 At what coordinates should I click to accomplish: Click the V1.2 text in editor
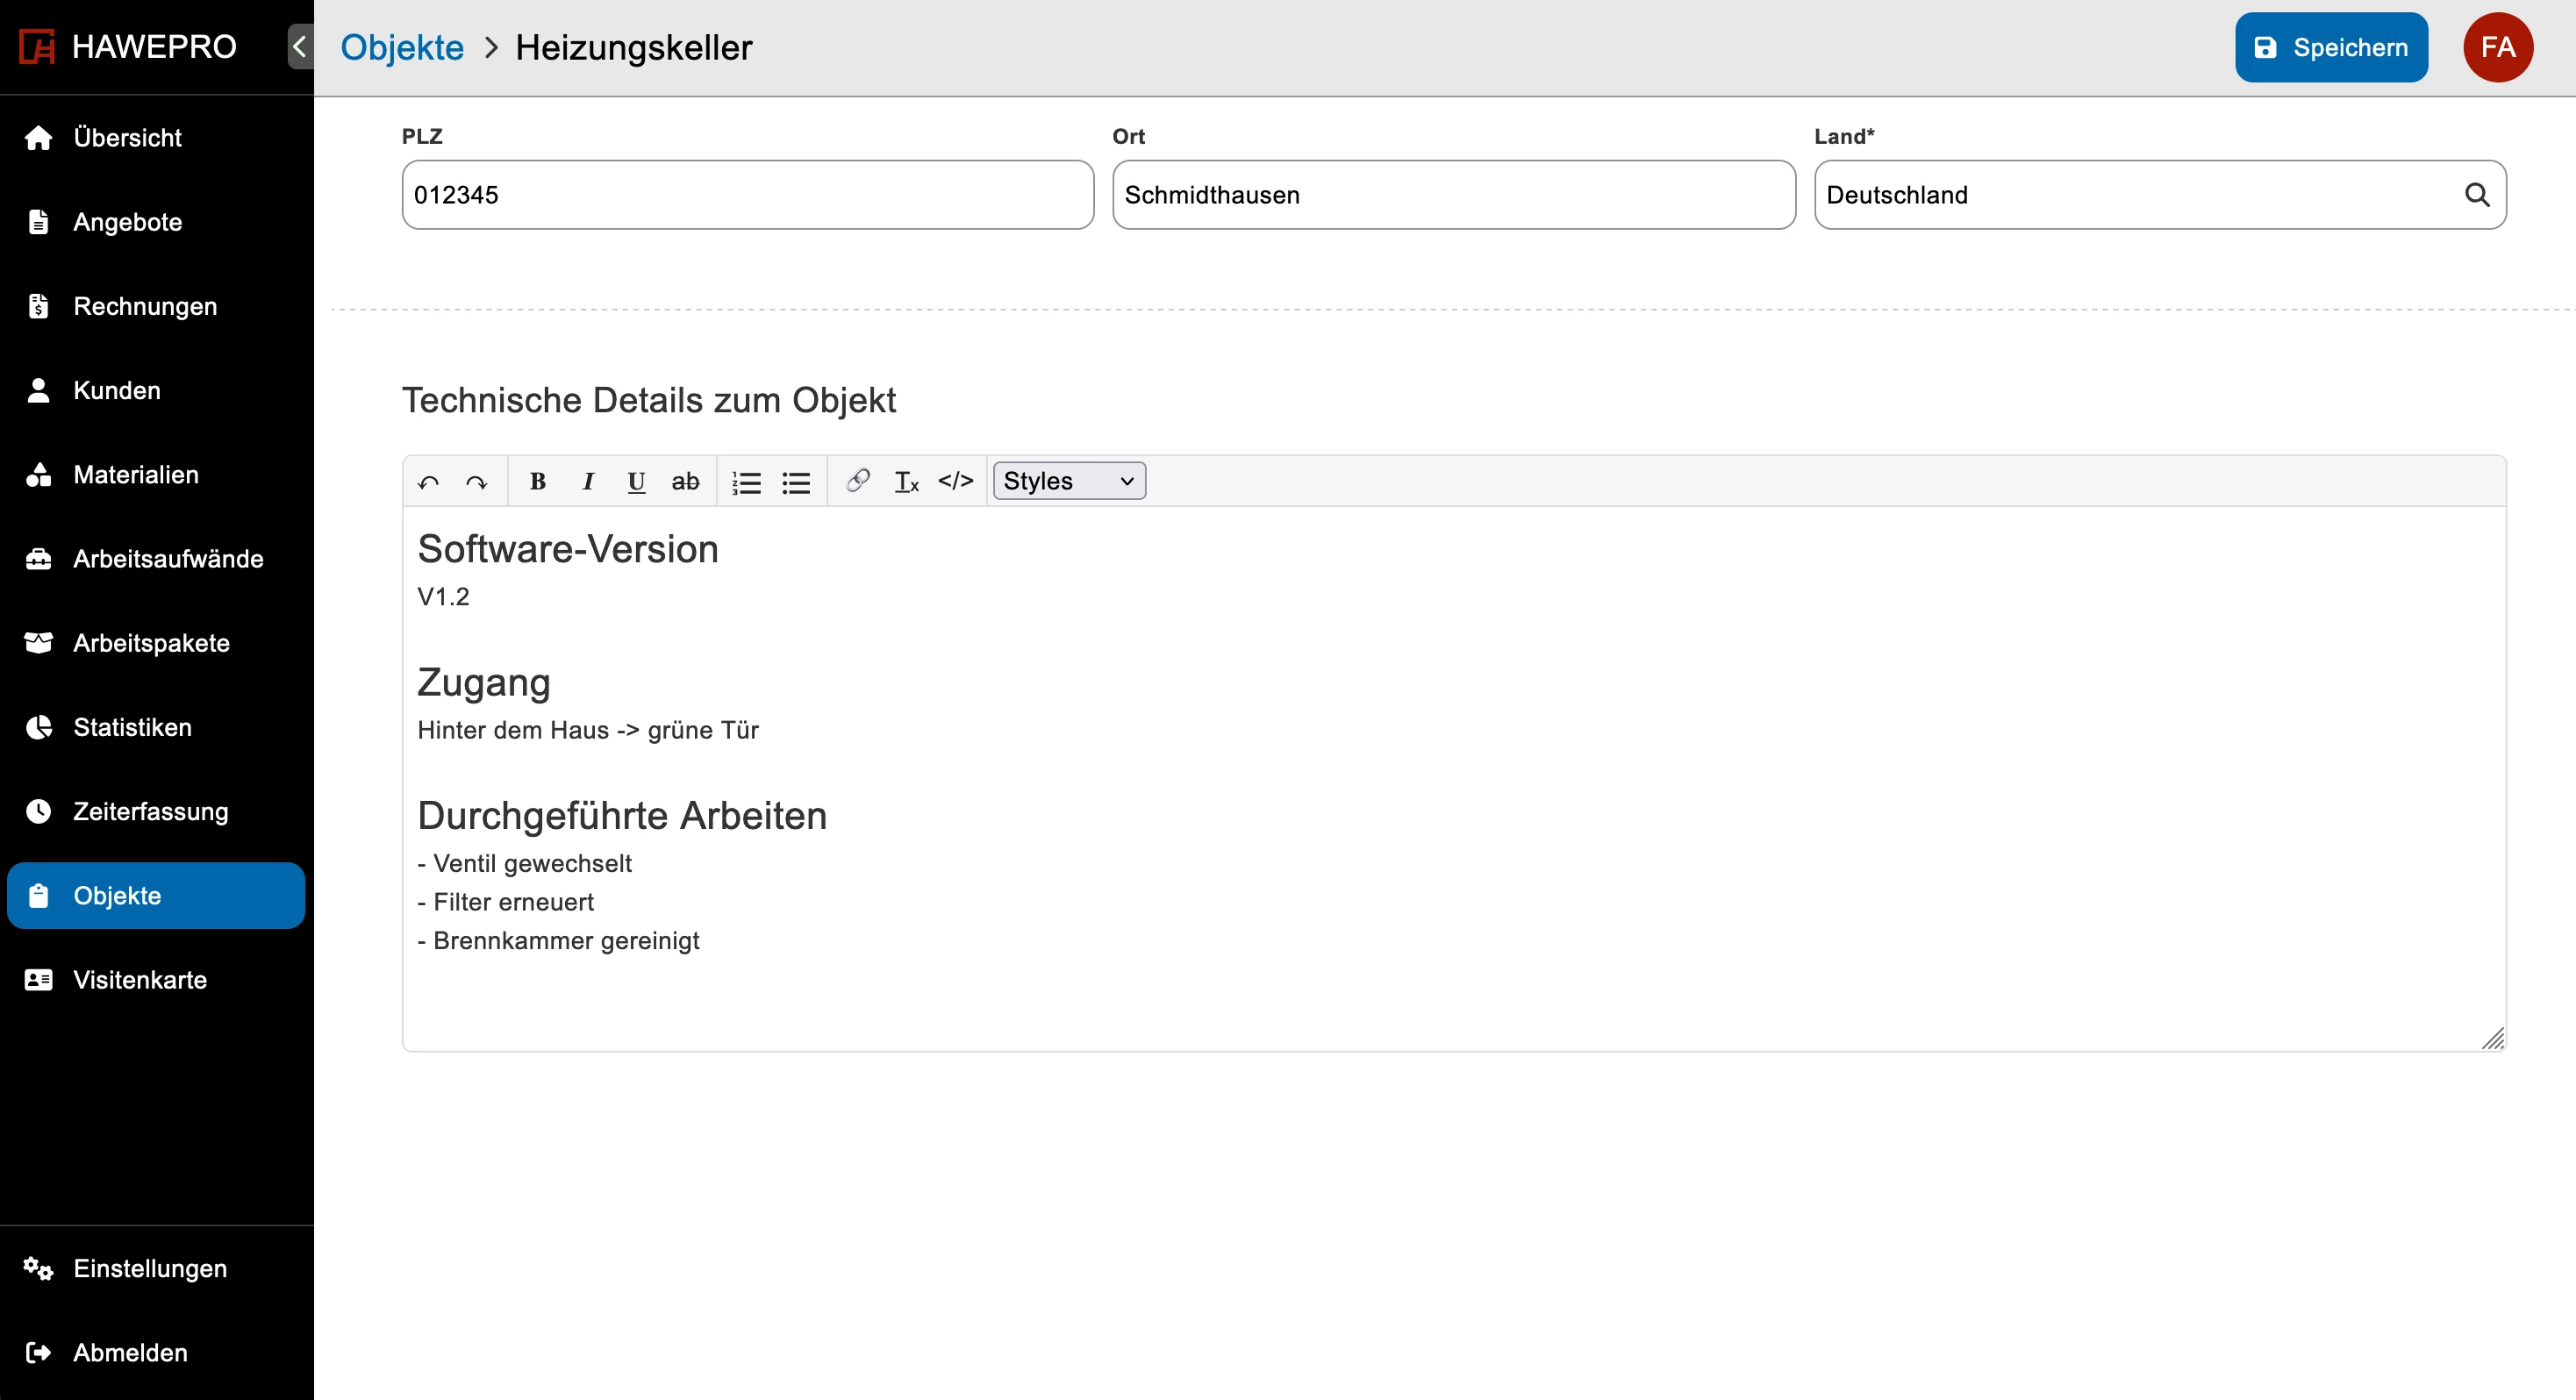pyautogui.click(x=443, y=597)
